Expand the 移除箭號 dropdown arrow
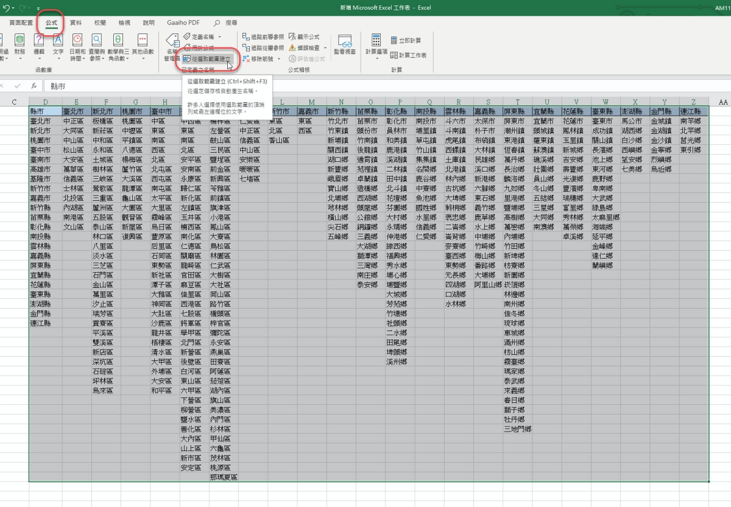Viewport: 731px width, 507px height. tap(278, 59)
